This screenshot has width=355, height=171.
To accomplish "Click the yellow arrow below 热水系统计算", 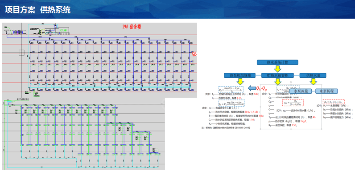I will [x=278, y=68].
